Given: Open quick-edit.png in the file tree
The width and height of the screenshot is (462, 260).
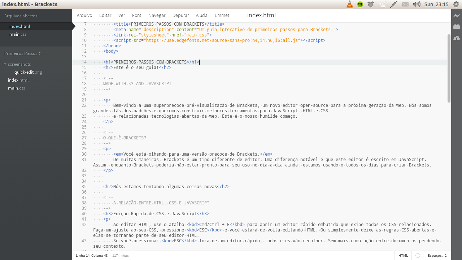Looking at the screenshot, I should [28, 72].
